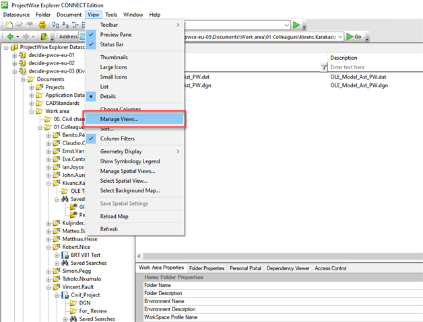The height and width of the screenshot is (322, 423).
Task: Click the Description column header
Action: pos(376,58)
